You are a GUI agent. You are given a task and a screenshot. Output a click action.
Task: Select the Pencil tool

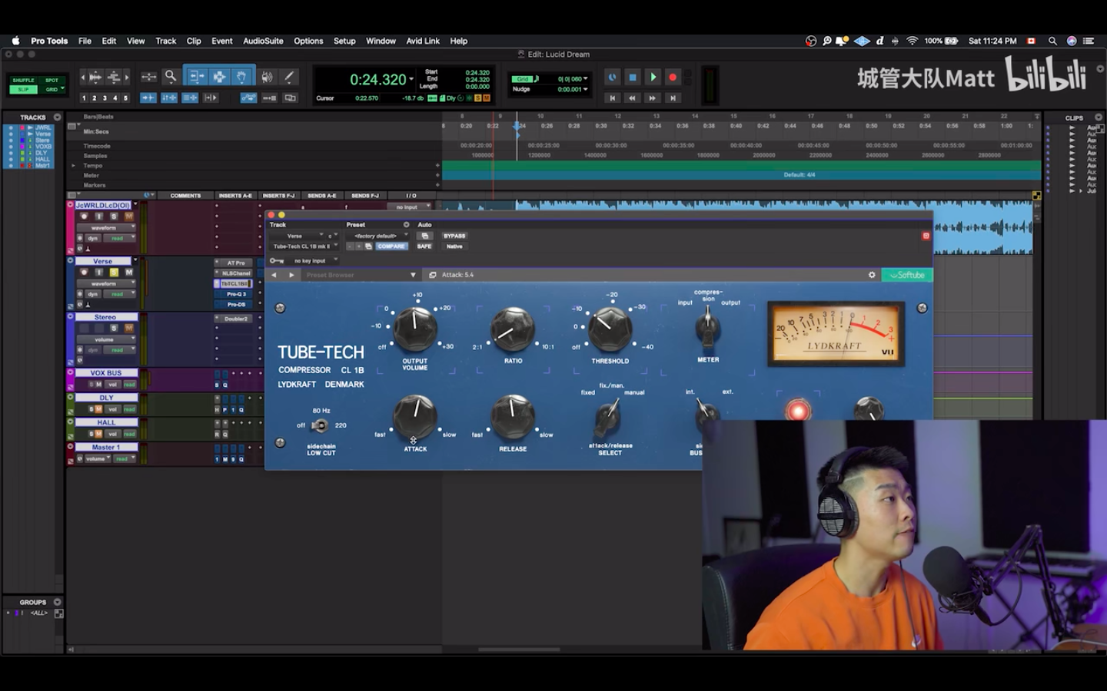289,77
